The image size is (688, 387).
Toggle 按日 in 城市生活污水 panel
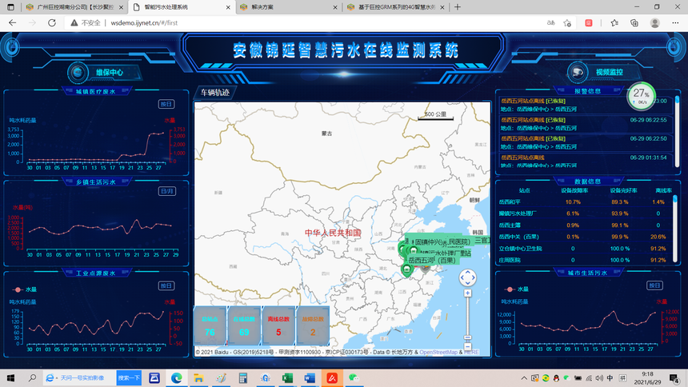[654, 285]
